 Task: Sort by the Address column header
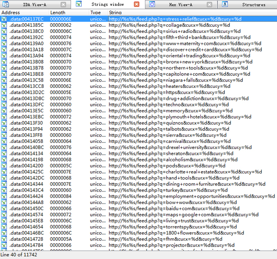click(24, 12)
